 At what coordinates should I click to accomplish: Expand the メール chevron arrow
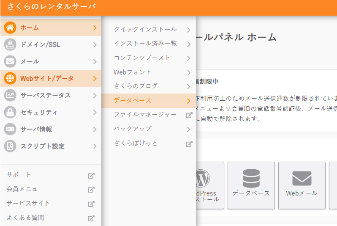point(95,62)
